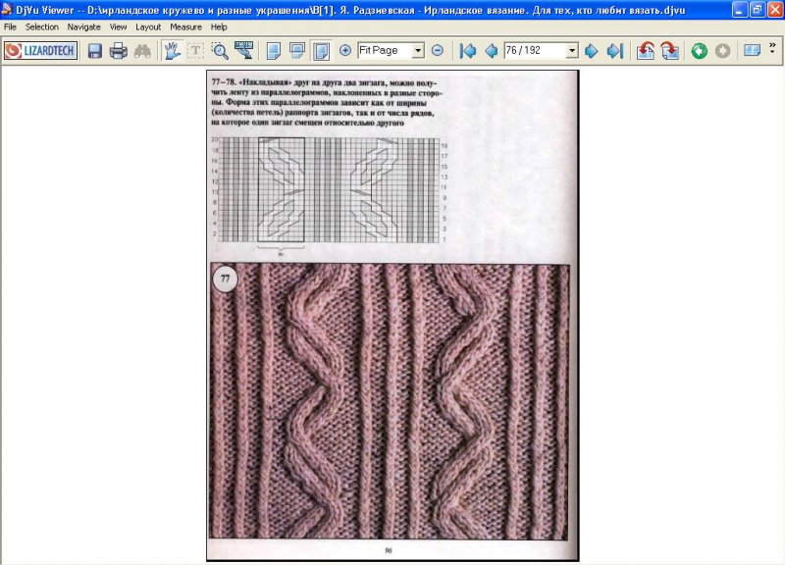Rotate the page counterclockwise
Viewport: 785px width, 565px height.
coord(646,51)
